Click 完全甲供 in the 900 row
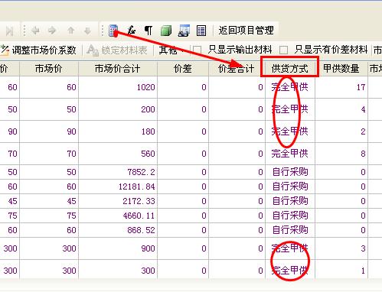The image size is (382, 292). pos(290,248)
